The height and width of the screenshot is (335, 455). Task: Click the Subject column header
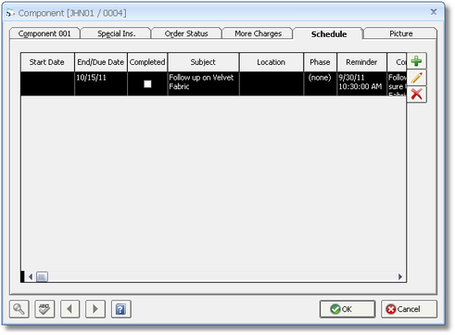(203, 62)
